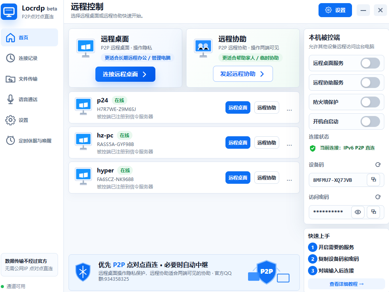Click the 在线 badge next to p24

coord(119,100)
